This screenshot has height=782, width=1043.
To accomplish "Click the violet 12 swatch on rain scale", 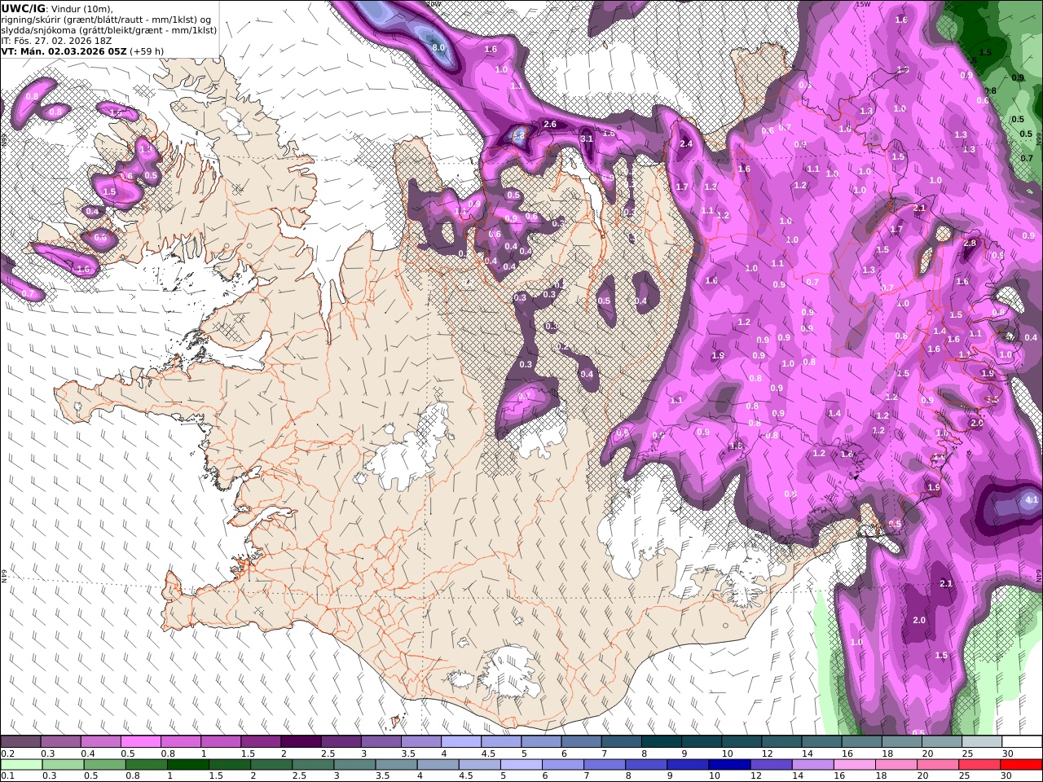I will (x=770, y=764).
